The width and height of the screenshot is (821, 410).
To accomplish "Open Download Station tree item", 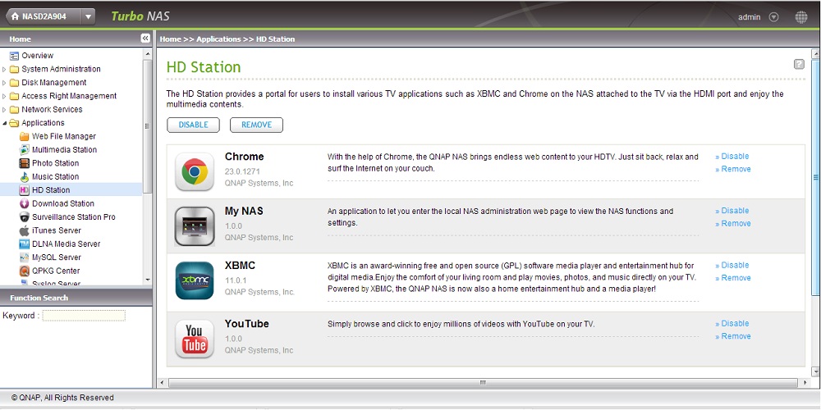I will pos(63,203).
